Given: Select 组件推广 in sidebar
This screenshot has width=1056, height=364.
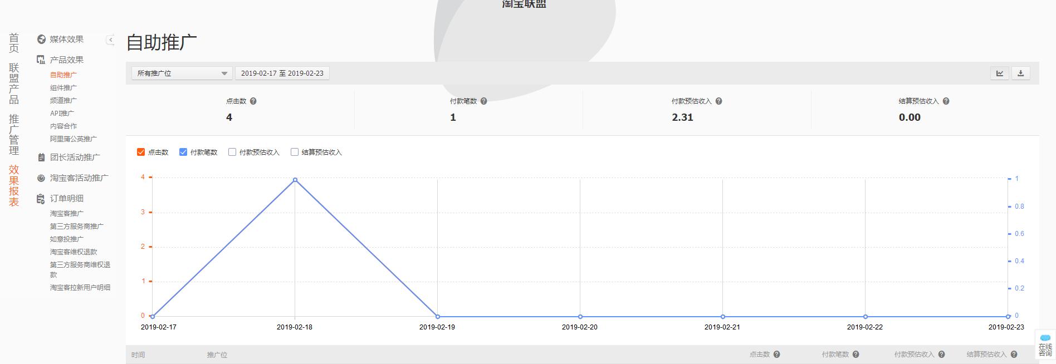Looking at the screenshot, I should point(63,87).
